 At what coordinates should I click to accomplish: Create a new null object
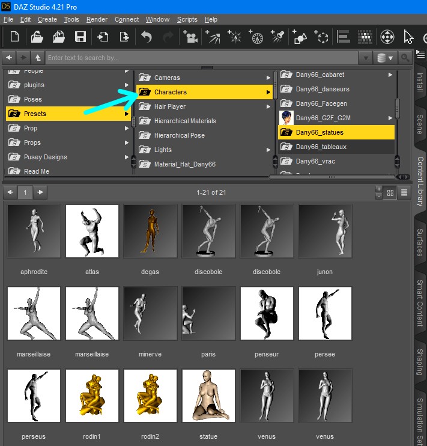point(321,37)
